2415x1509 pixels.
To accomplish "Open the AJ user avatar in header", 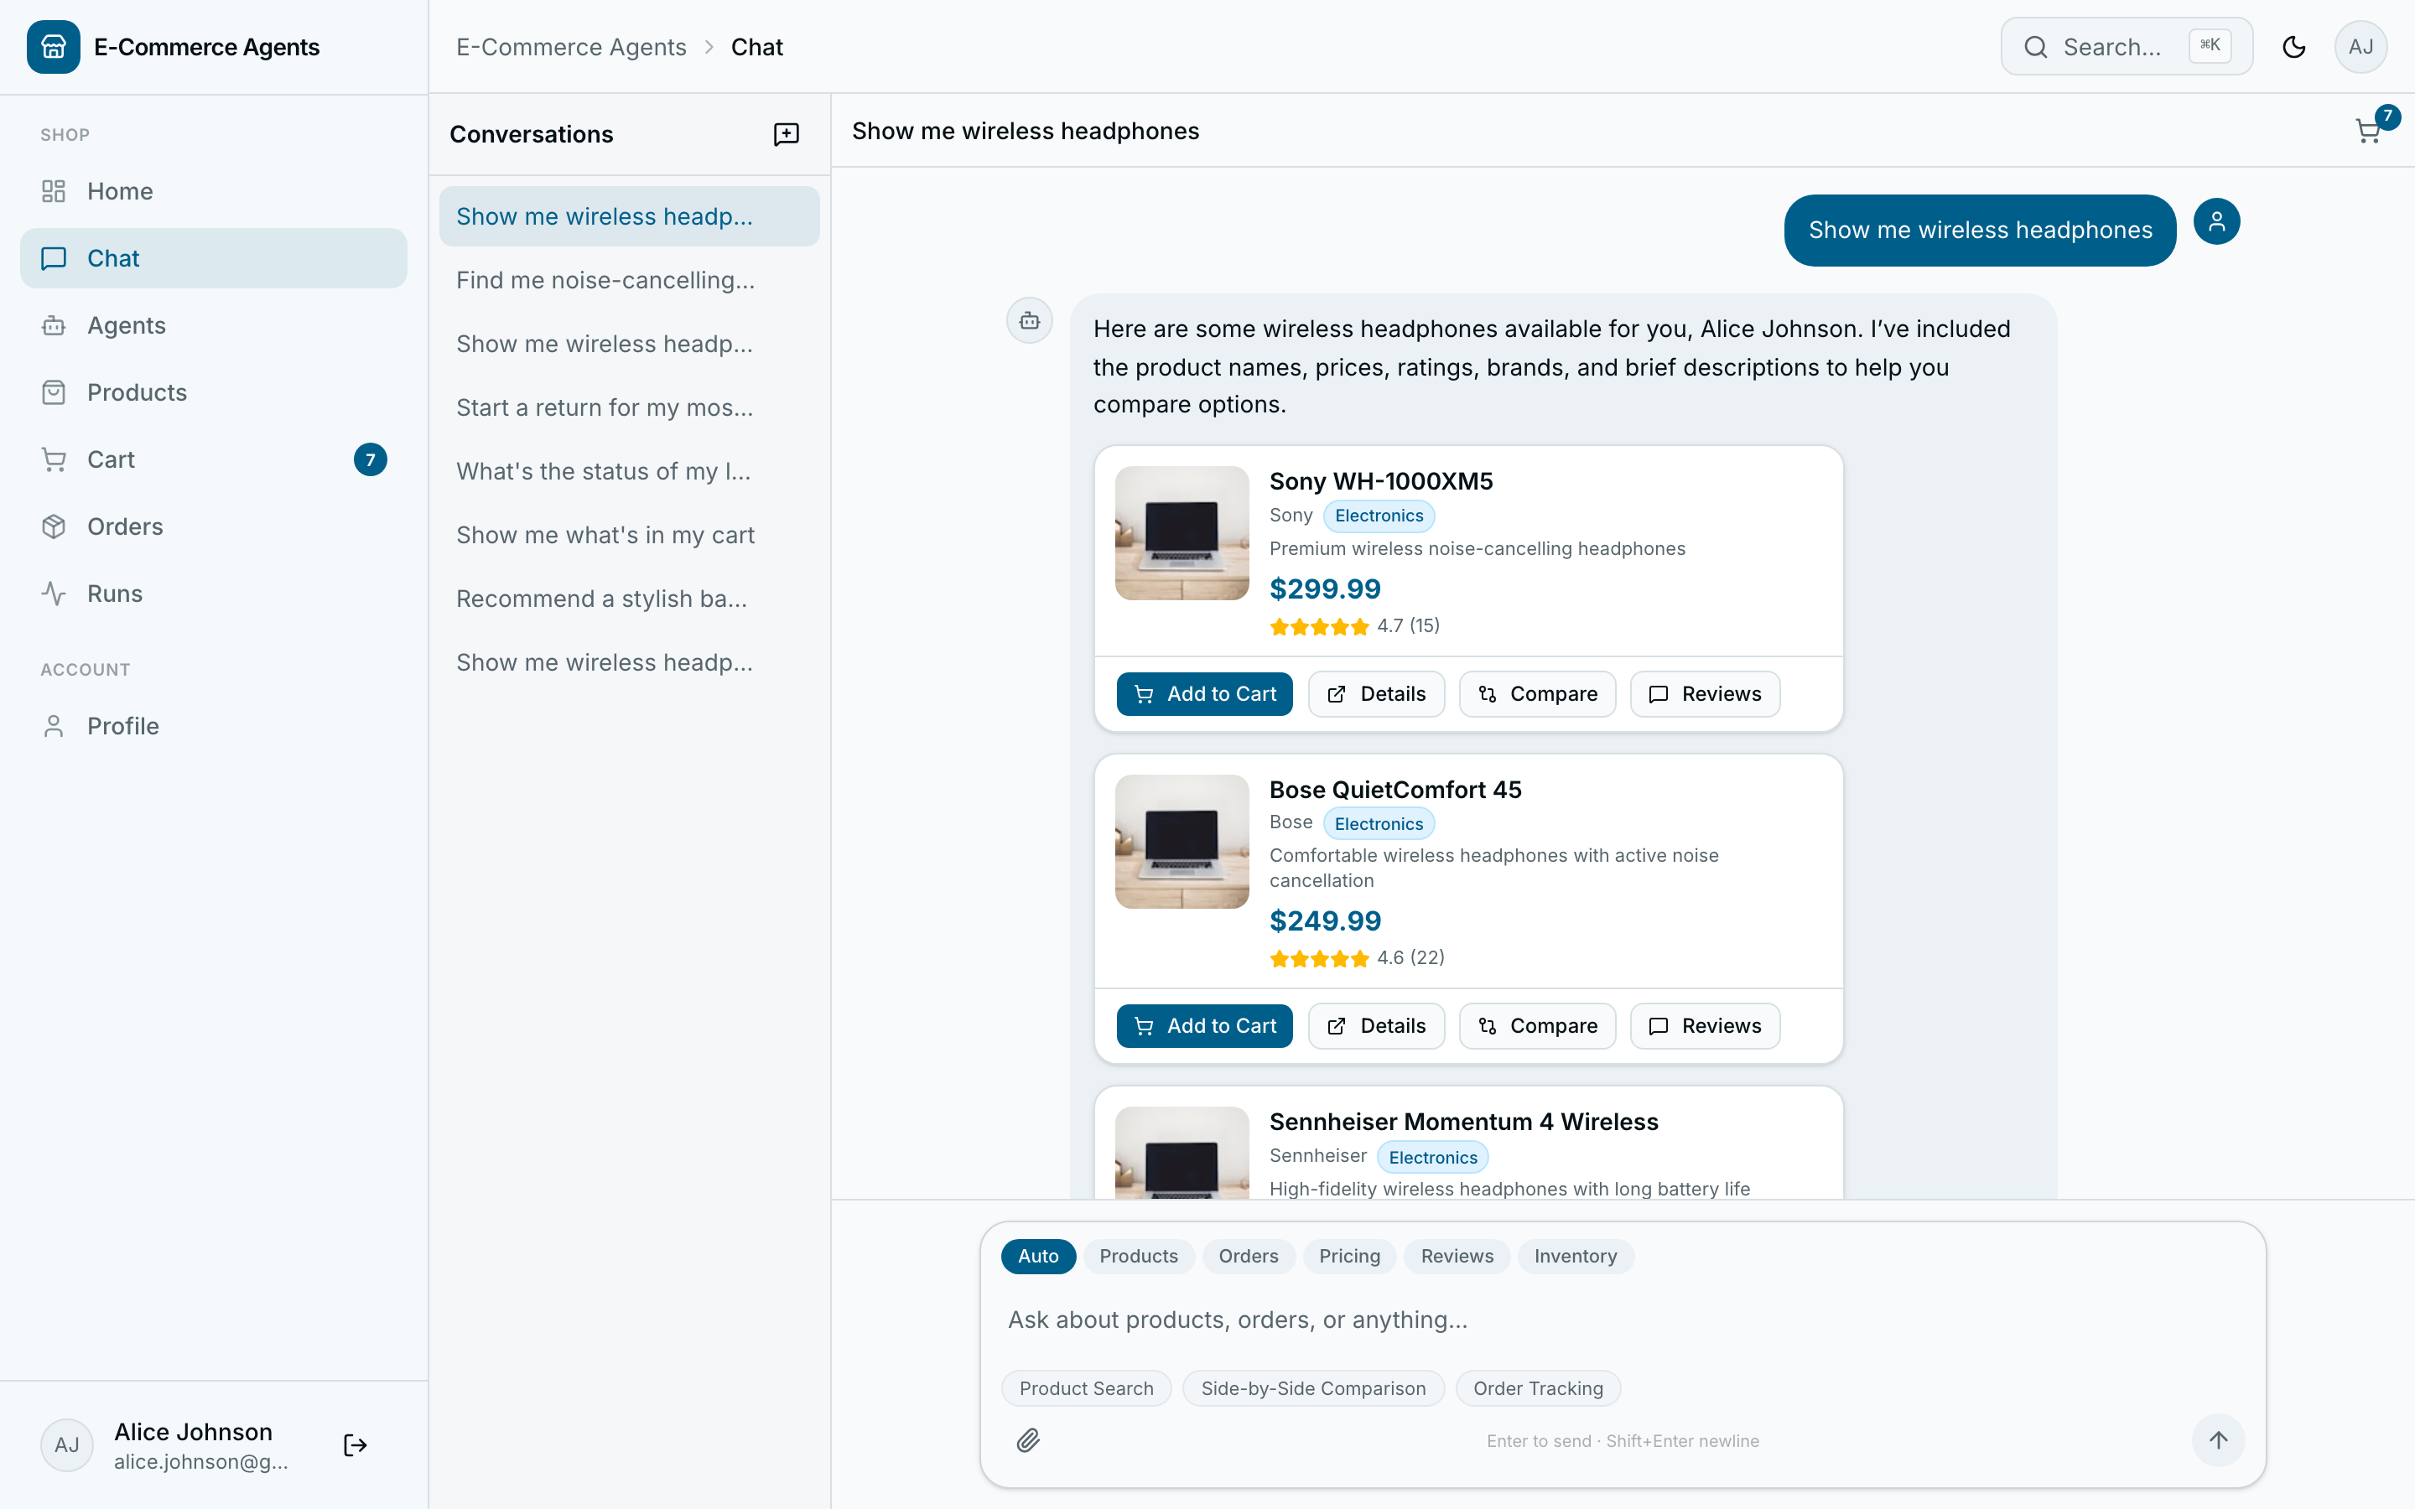I will click(2360, 47).
